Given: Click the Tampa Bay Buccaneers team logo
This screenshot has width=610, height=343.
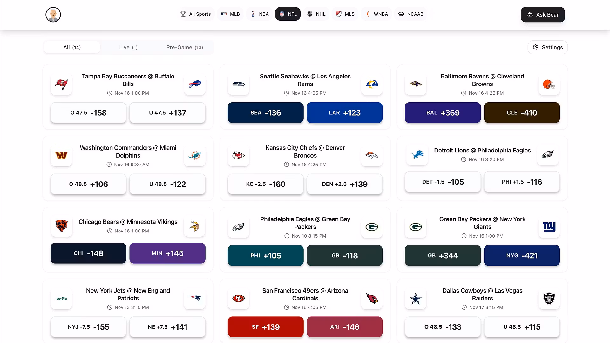Looking at the screenshot, I should click(61, 84).
